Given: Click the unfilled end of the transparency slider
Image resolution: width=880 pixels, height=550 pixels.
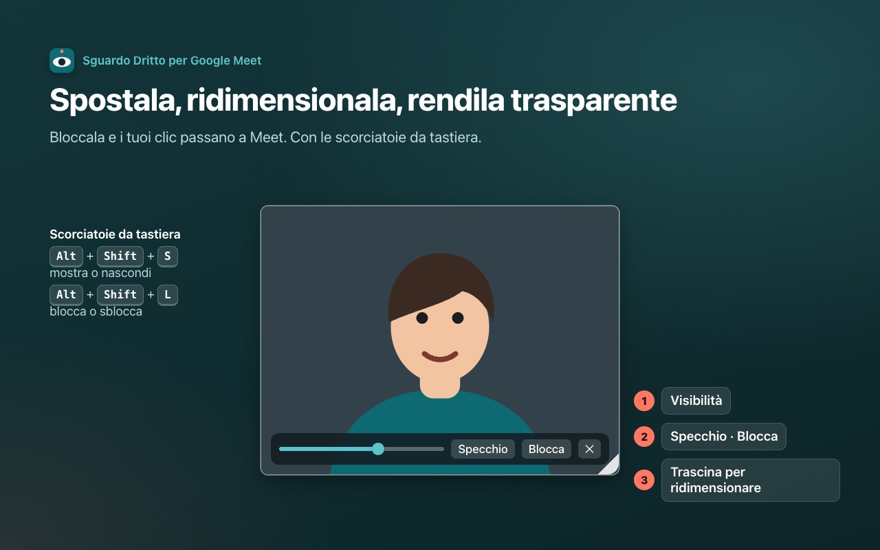Looking at the screenshot, I should [x=415, y=449].
